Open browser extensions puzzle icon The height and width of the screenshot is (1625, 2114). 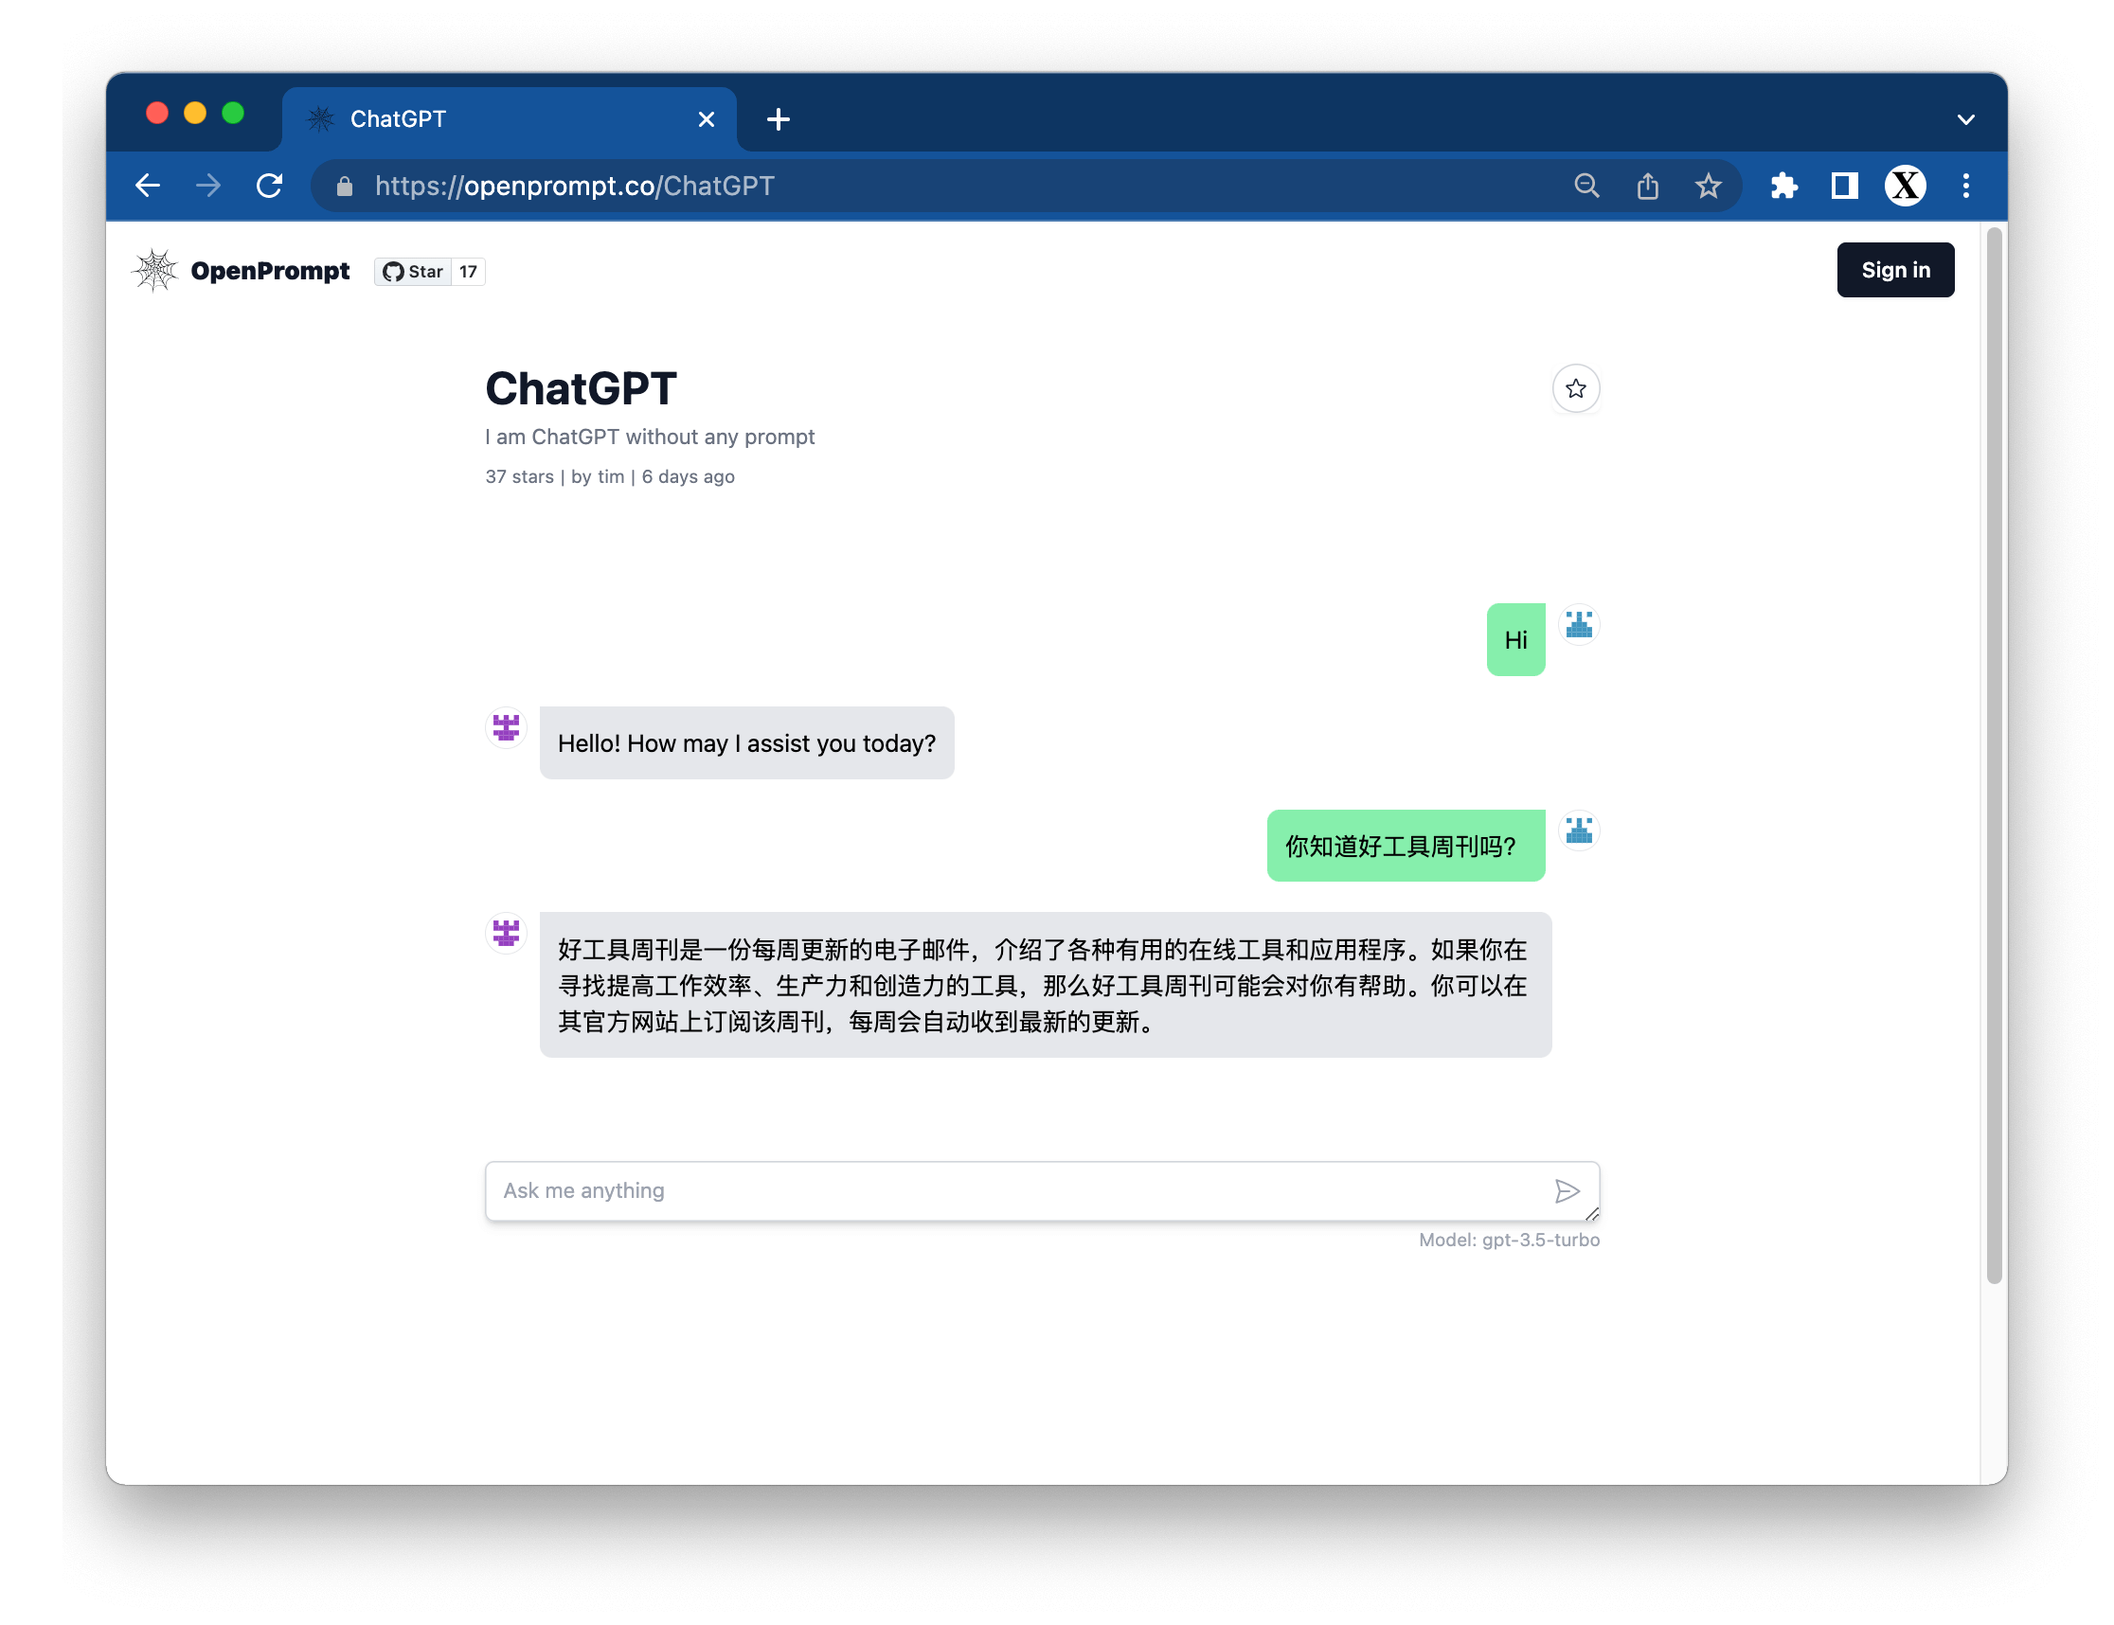point(1783,186)
